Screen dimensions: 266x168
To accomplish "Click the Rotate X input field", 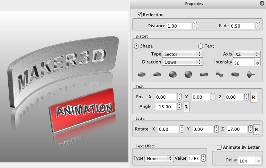I will point(168,129).
